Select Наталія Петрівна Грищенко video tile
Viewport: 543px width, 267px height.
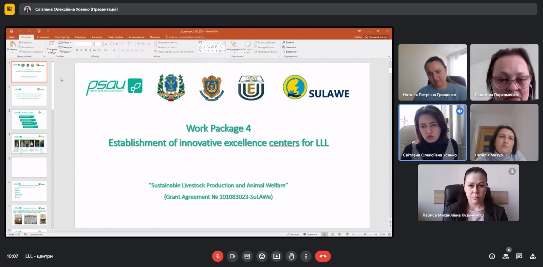coord(433,72)
